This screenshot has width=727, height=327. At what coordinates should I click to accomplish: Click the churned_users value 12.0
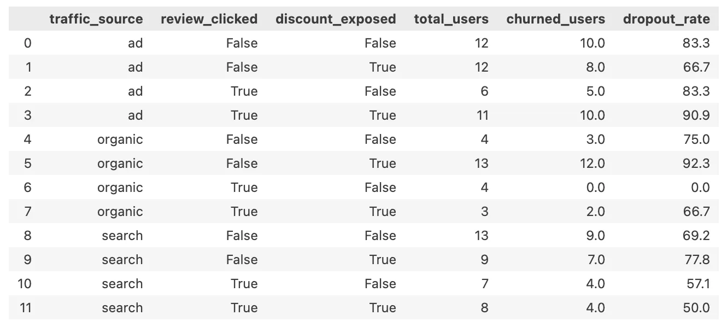pos(592,163)
